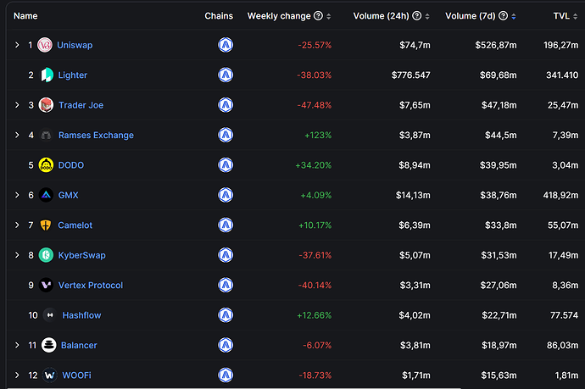Viewport: 585px width, 389px height.
Task: Expand the Uniswap row
Action: (x=17, y=45)
